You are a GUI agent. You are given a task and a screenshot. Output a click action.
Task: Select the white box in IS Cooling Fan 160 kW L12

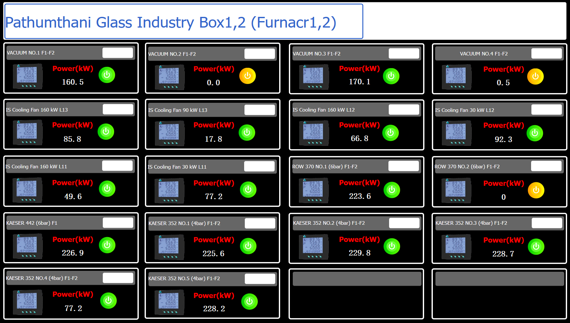pyautogui.click(x=404, y=110)
